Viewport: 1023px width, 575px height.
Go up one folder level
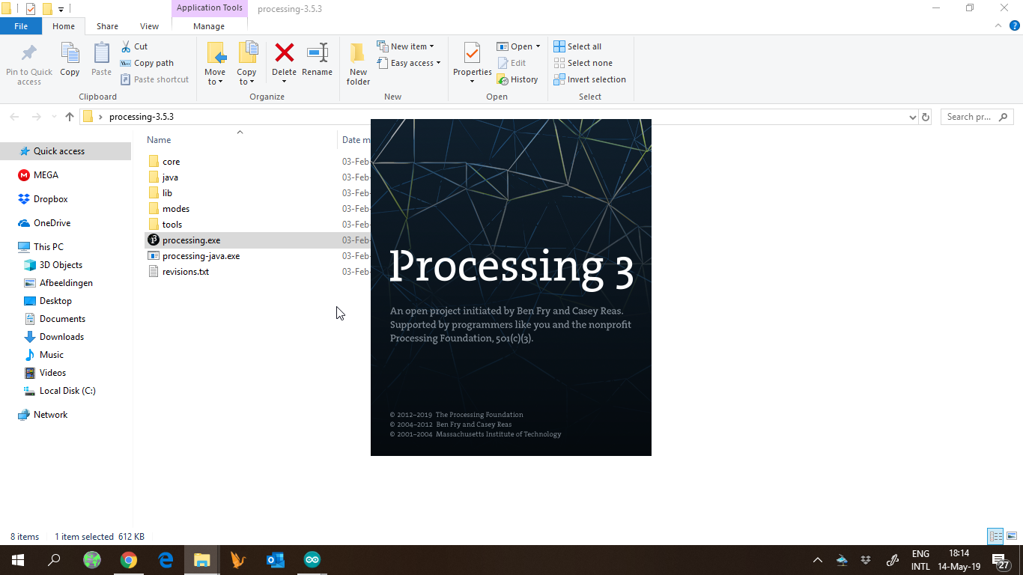[x=70, y=117]
